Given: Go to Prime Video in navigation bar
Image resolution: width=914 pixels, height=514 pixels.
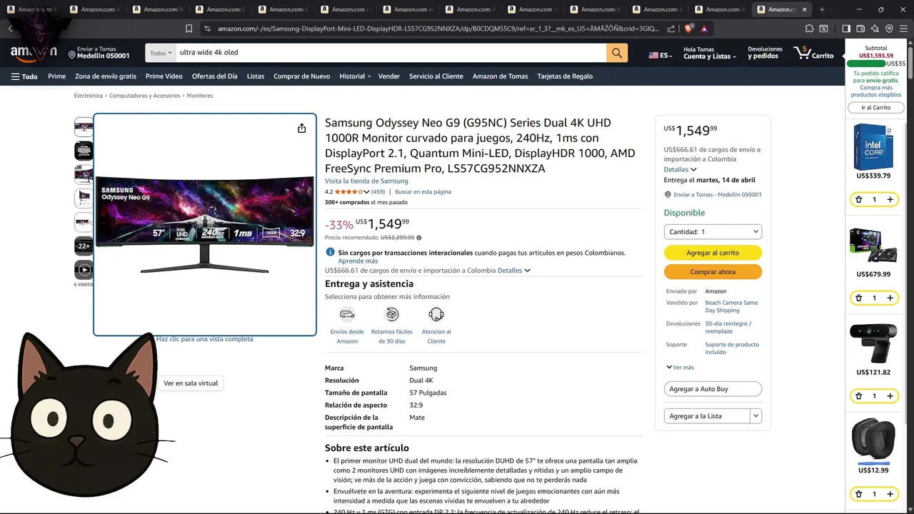Looking at the screenshot, I should (x=164, y=76).
